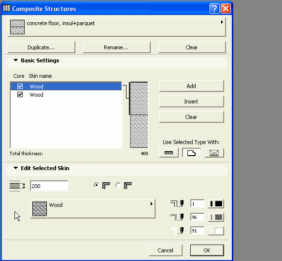This screenshot has height=261, width=282.
Task: Click the dialog help question mark icon
Action: point(214,9)
